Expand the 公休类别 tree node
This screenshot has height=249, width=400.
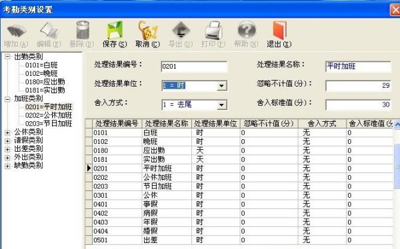point(7,132)
